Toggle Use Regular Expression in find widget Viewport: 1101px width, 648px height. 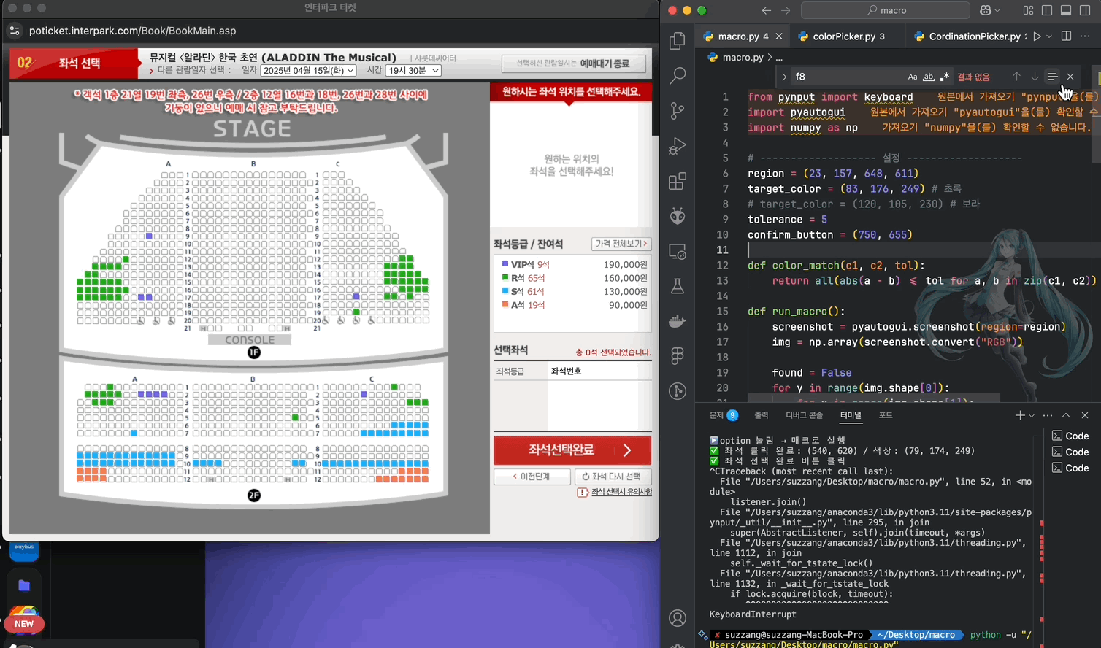945,77
